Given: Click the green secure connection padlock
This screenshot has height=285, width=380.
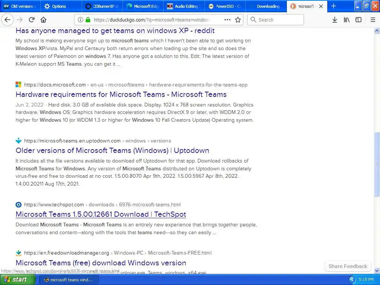Looking at the screenshot, I should [x=88, y=20].
